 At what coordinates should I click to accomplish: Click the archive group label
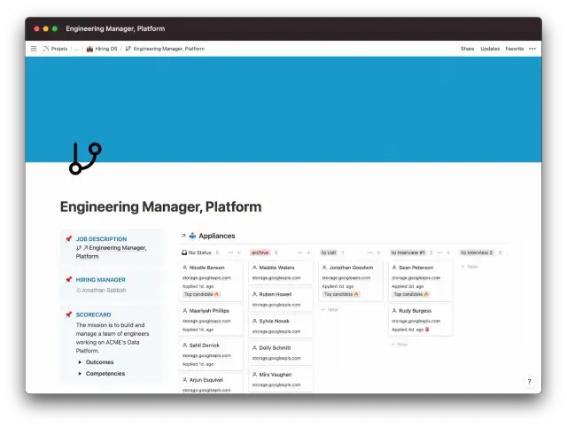tap(260, 252)
